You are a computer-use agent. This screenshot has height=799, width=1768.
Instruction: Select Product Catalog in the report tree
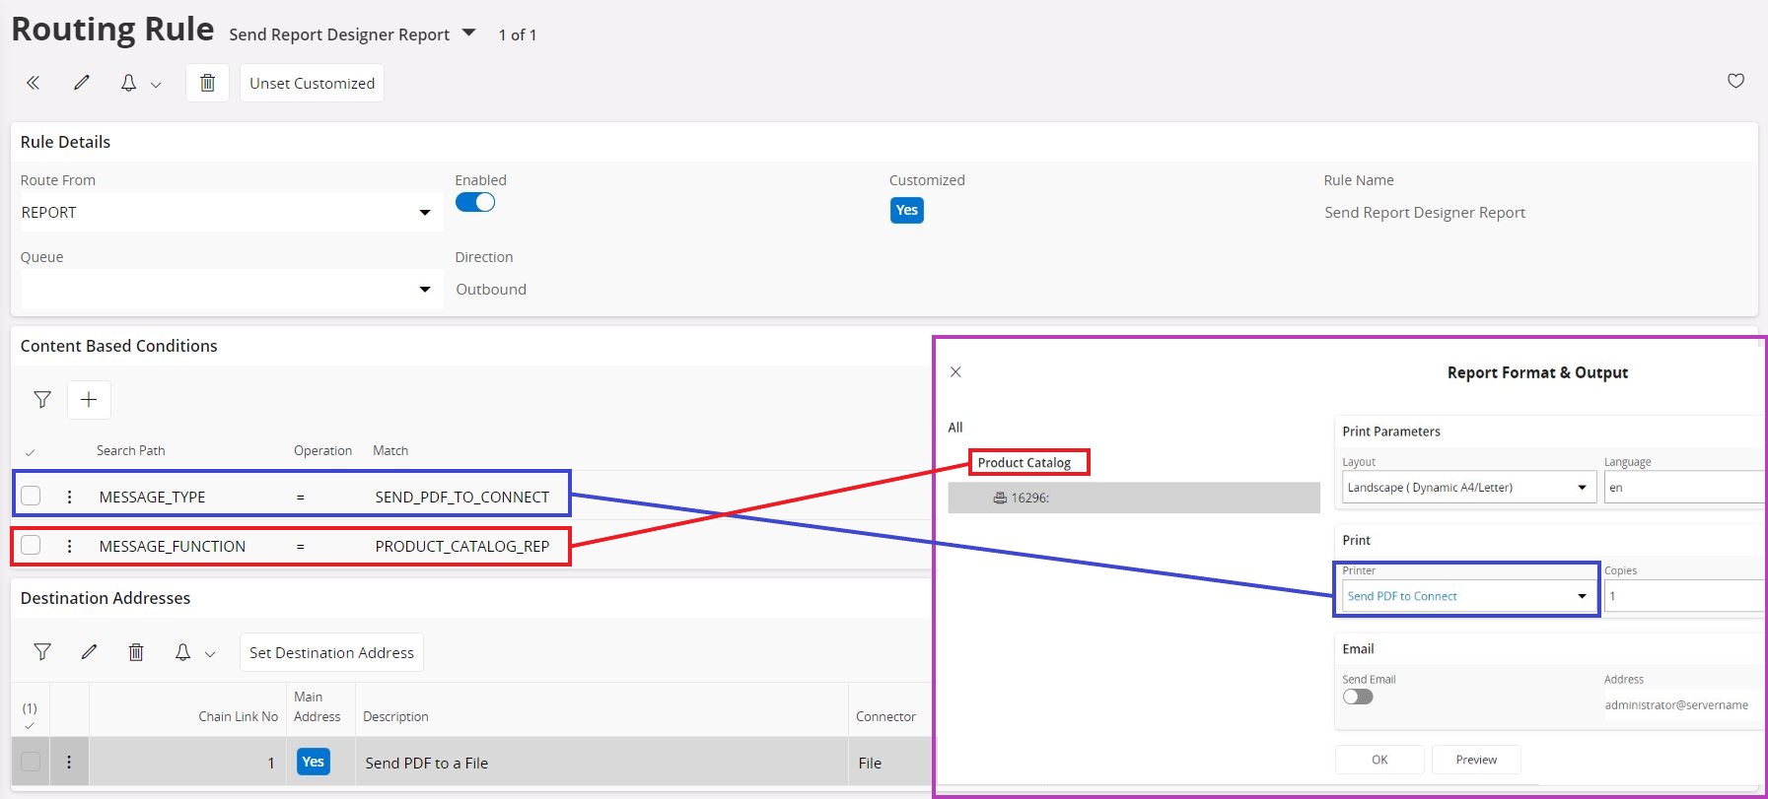pyautogui.click(x=1024, y=463)
